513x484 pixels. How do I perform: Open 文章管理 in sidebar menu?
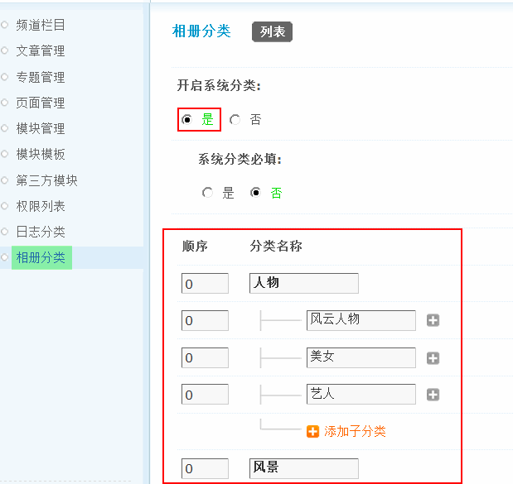pyautogui.click(x=41, y=50)
